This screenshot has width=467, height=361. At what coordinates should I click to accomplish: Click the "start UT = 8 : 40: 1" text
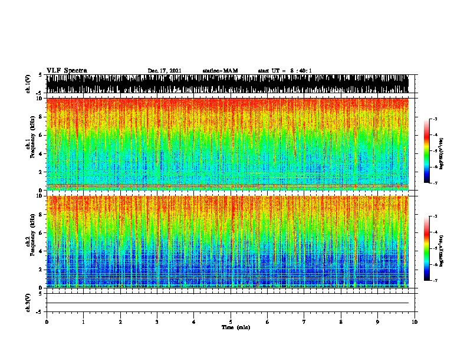(285, 71)
